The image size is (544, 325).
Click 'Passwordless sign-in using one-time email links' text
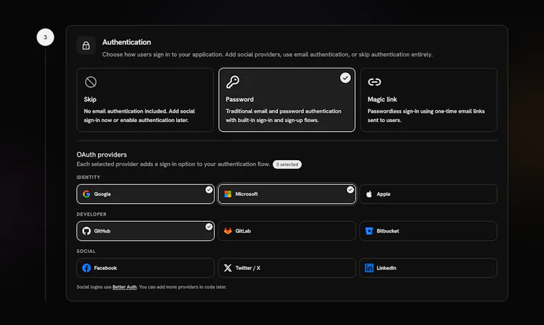tap(426, 111)
